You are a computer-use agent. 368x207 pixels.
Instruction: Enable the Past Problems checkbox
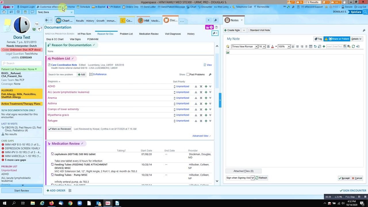pos(188,74)
